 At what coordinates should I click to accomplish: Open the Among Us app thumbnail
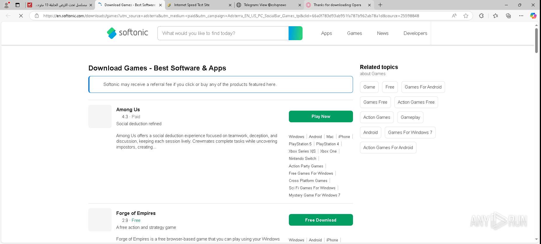100,116
